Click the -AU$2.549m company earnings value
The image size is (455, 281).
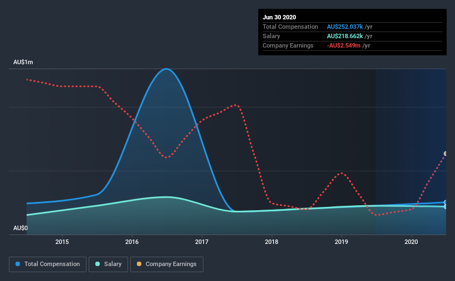[x=344, y=45]
